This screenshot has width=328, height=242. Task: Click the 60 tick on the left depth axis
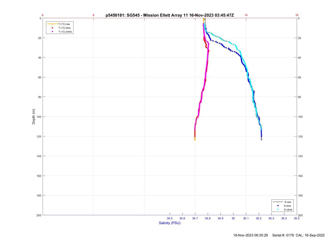(40, 77)
